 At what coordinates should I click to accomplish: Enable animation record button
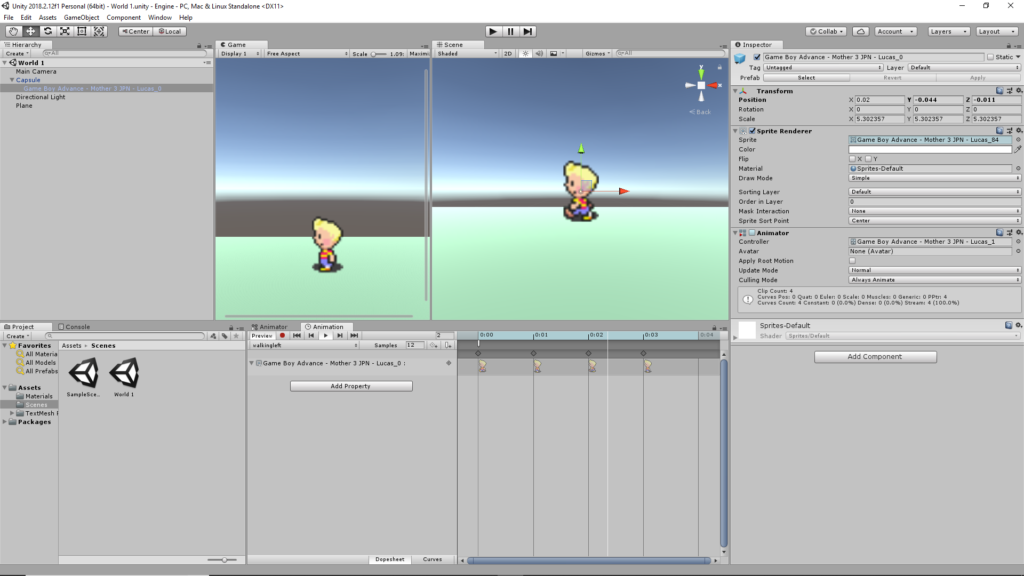[x=282, y=335]
